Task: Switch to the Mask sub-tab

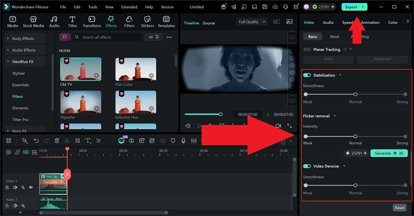Action: 334,37
